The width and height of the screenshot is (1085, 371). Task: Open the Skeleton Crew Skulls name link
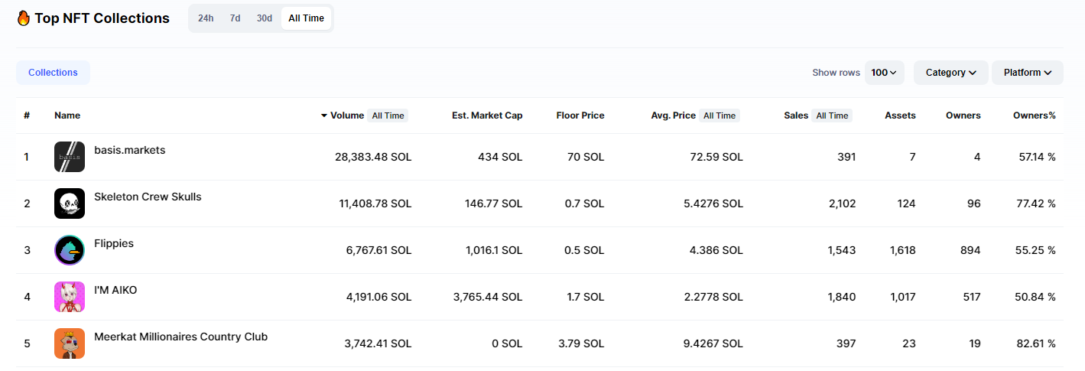point(148,197)
